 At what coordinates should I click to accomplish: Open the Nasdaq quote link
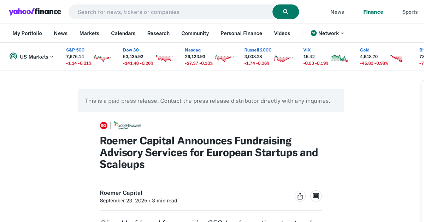click(193, 50)
